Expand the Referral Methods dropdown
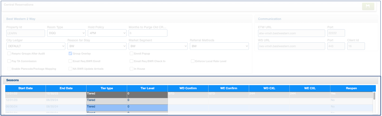Screen dimensions: 382x116 [x=219, y=46]
